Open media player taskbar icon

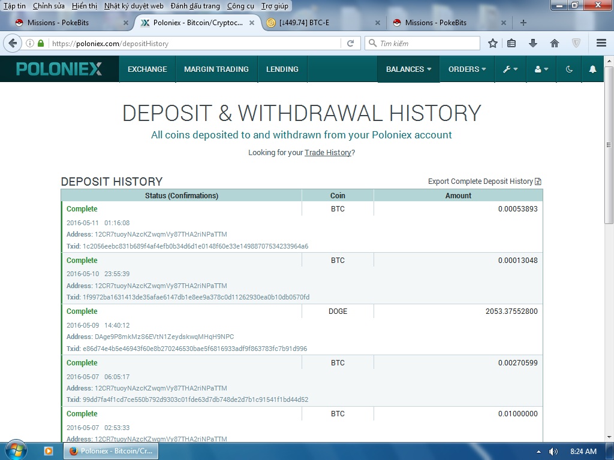pyautogui.click(x=49, y=451)
